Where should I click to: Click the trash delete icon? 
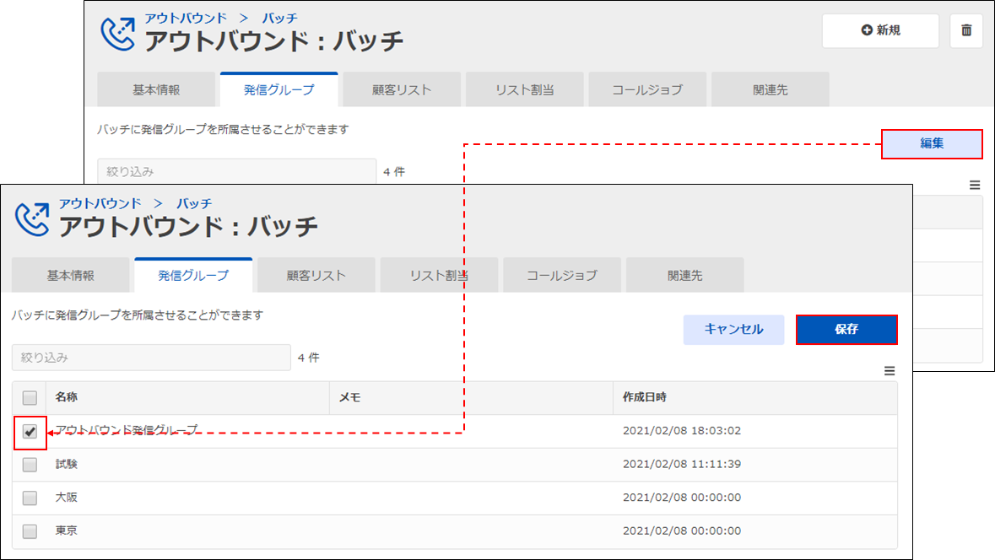click(x=966, y=31)
